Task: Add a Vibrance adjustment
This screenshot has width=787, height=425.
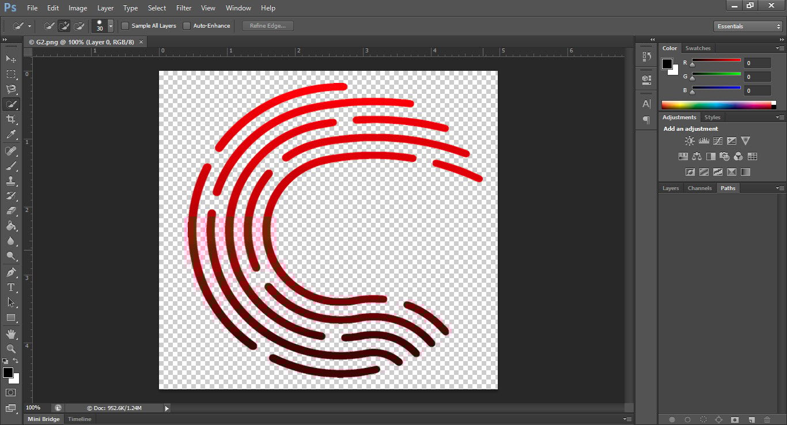Action: tap(746, 141)
